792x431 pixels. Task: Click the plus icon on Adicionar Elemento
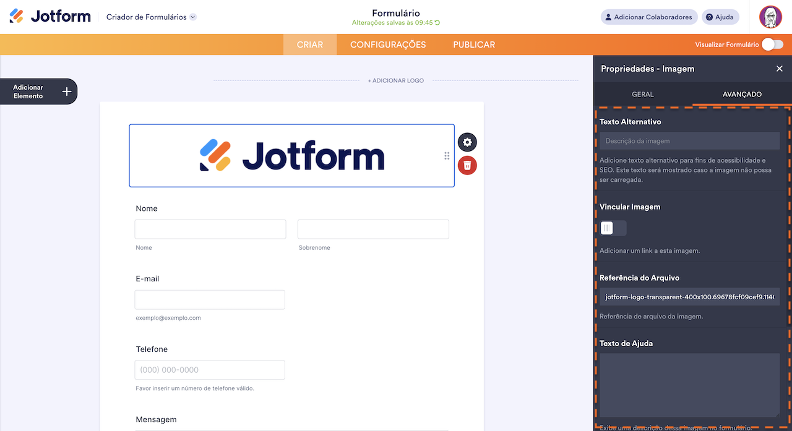[67, 92]
